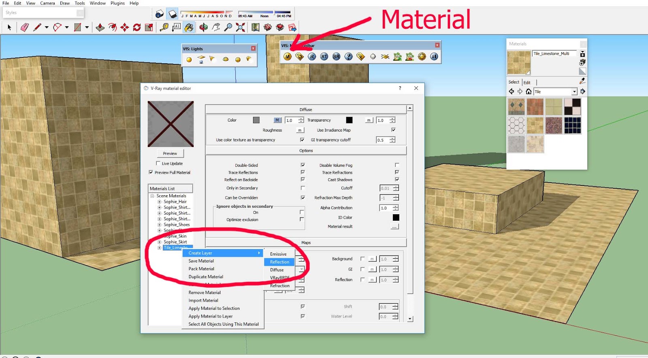The image size is (648, 358).
Task: Go to home in Materials browser
Action: (529, 92)
